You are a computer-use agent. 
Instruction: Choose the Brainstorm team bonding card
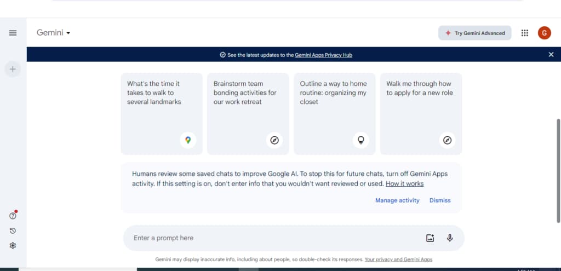[x=248, y=114]
